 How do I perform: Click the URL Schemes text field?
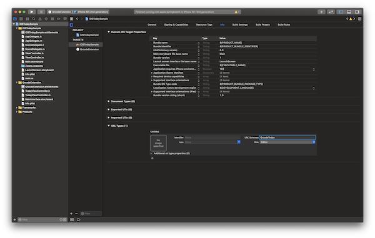[287, 137]
